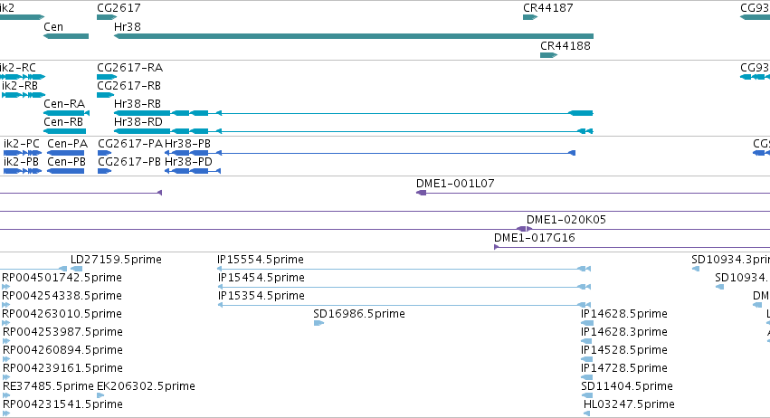Select the CG2617-PA protein glyph
Viewport: 770px width, 418px height.
click(x=105, y=153)
